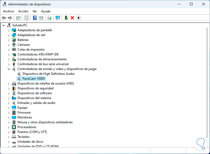Screen dimensions: 210x154
Task: Select the Controladoras de almacenamiento label
Action: coord(42,59)
